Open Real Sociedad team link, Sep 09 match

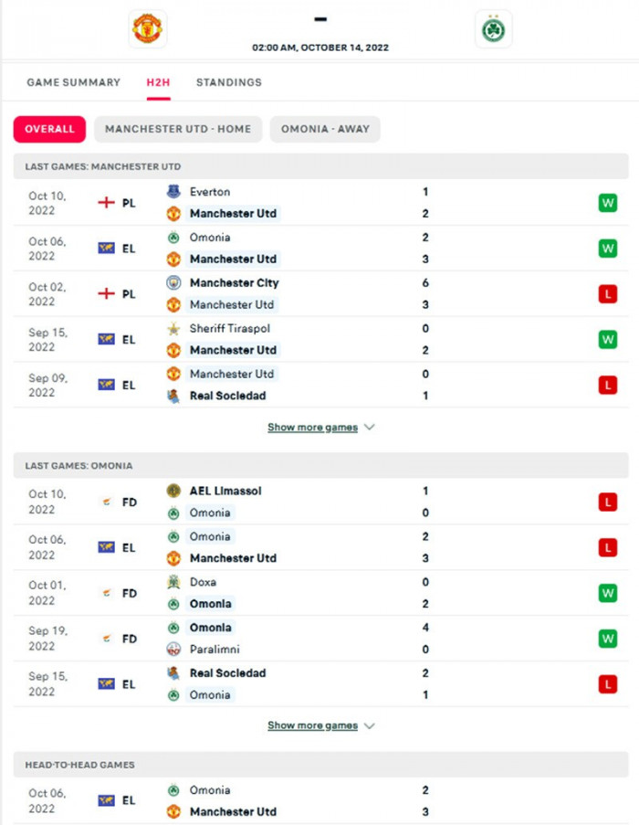point(227,396)
